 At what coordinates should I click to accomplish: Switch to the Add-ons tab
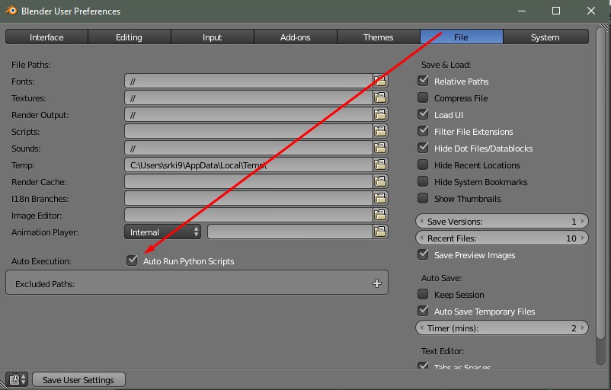point(295,37)
